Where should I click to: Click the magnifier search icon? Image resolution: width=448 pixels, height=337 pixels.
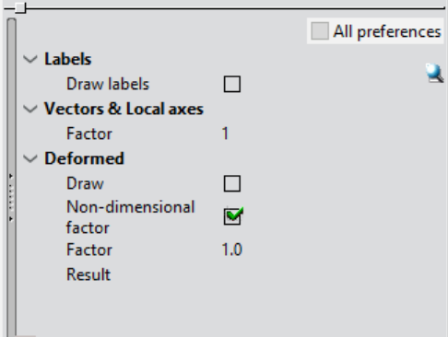click(x=434, y=73)
